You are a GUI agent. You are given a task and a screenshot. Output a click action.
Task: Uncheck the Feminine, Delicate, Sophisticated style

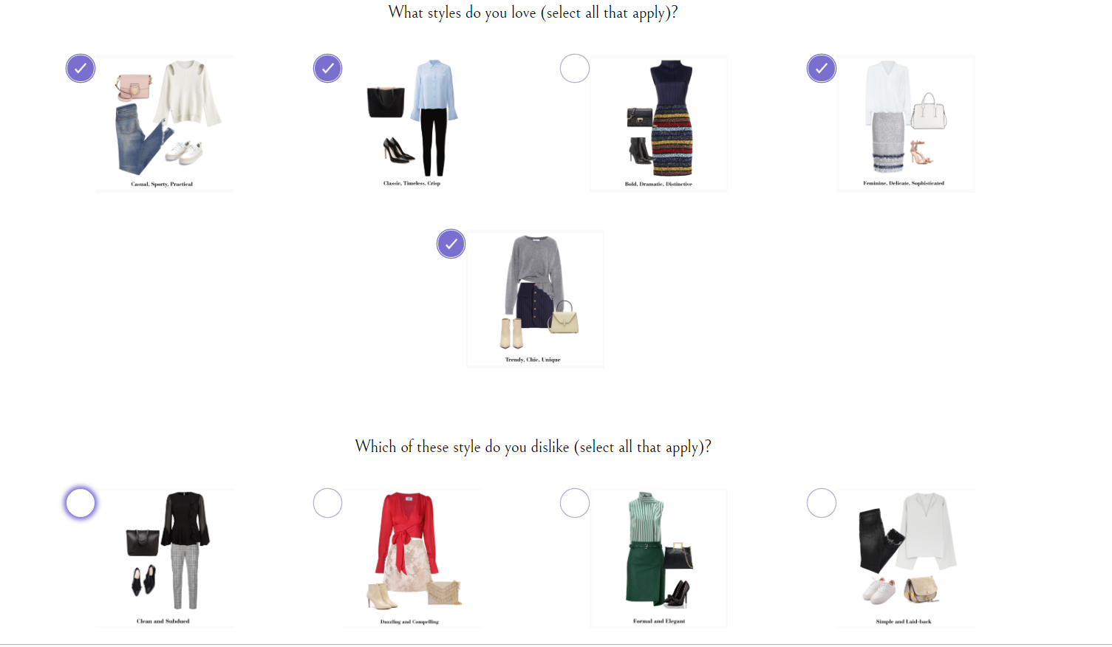point(822,69)
